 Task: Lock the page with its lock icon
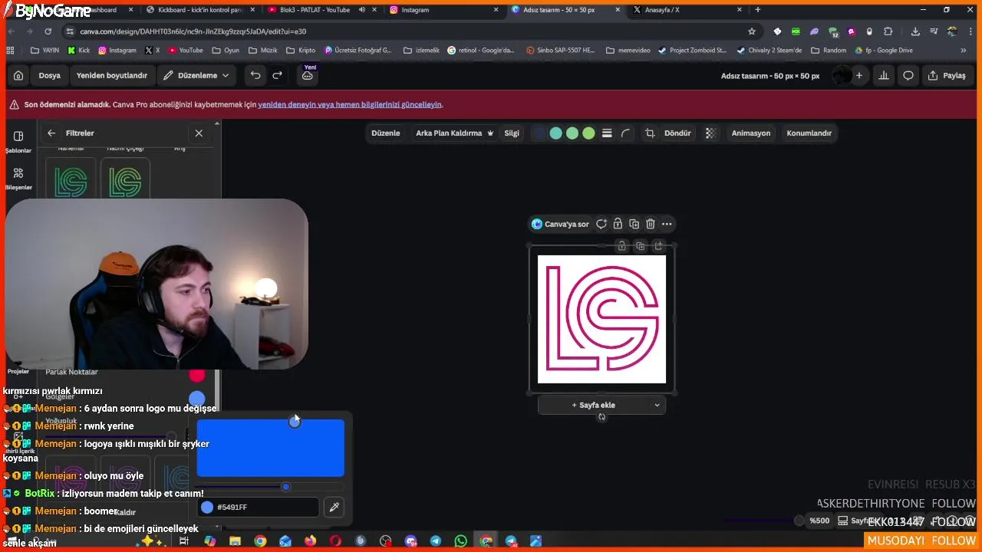click(x=622, y=245)
